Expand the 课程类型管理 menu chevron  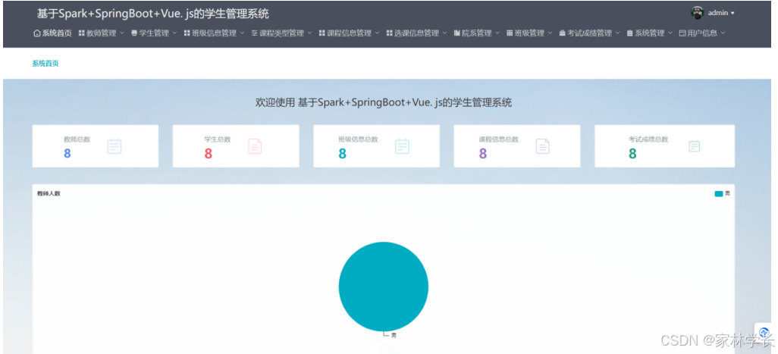pos(309,33)
